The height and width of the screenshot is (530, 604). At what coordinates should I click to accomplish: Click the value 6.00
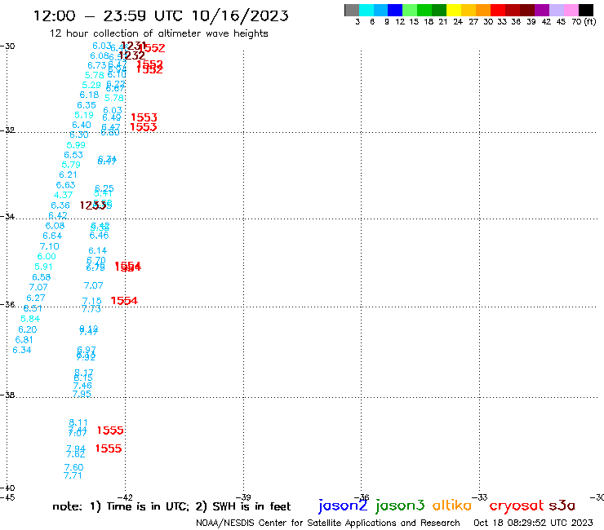click(47, 256)
